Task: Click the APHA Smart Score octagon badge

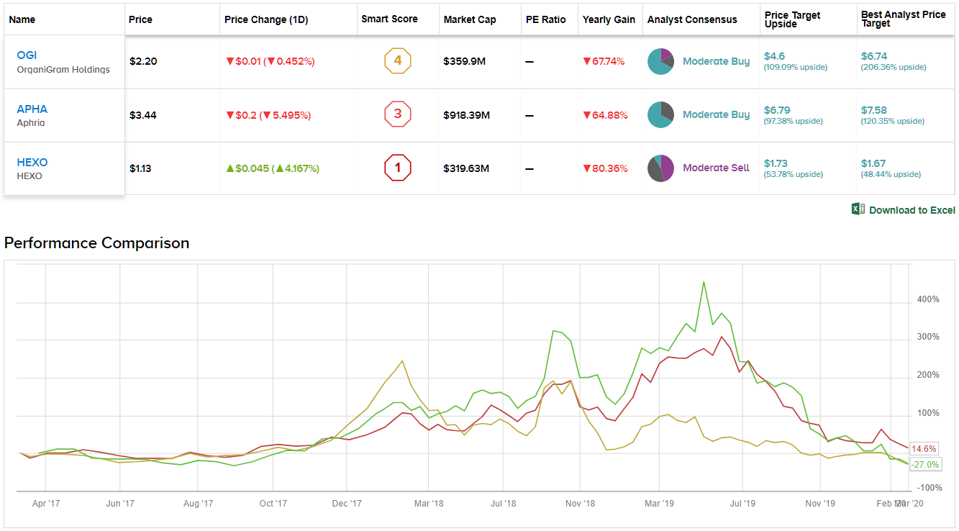Action: click(397, 114)
